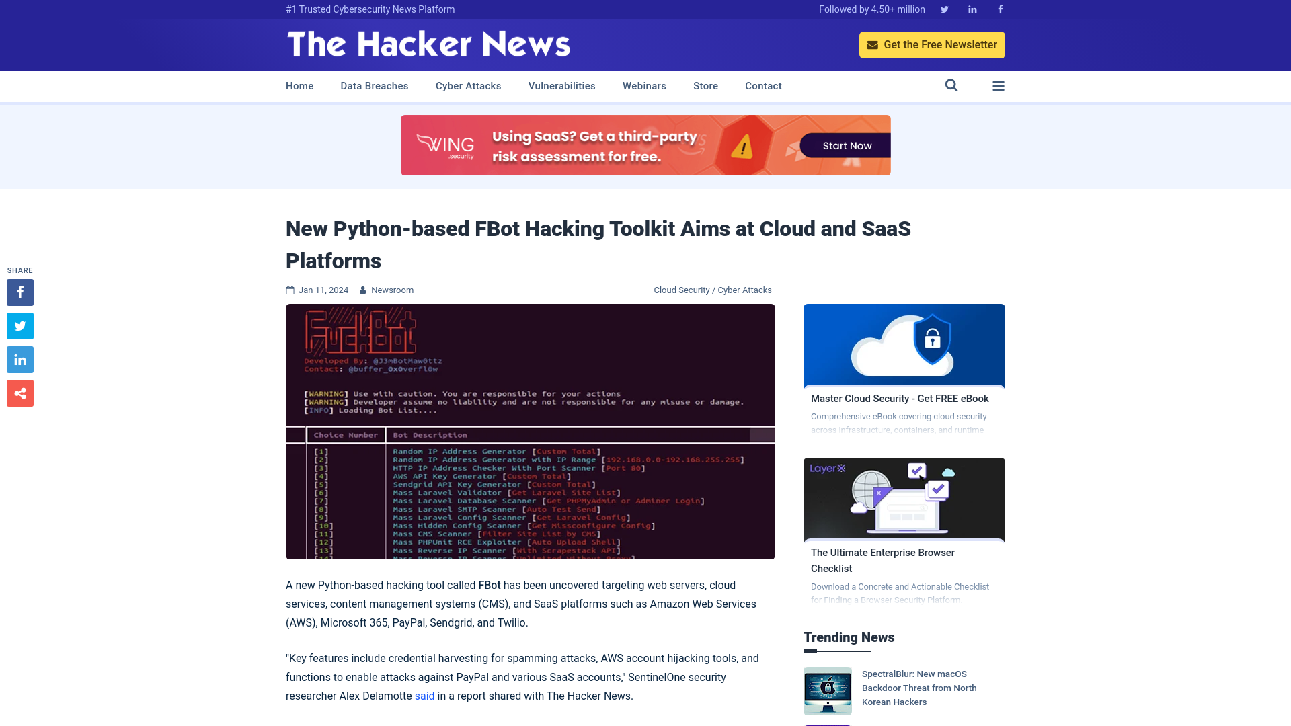
Task: Click the FBot screenshot thumbnail image
Action: [x=531, y=431]
